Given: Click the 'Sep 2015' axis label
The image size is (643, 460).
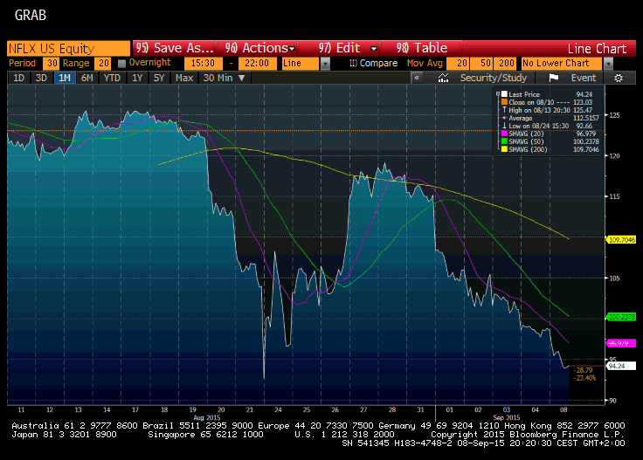Looking at the screenshot, I should 507,418.
